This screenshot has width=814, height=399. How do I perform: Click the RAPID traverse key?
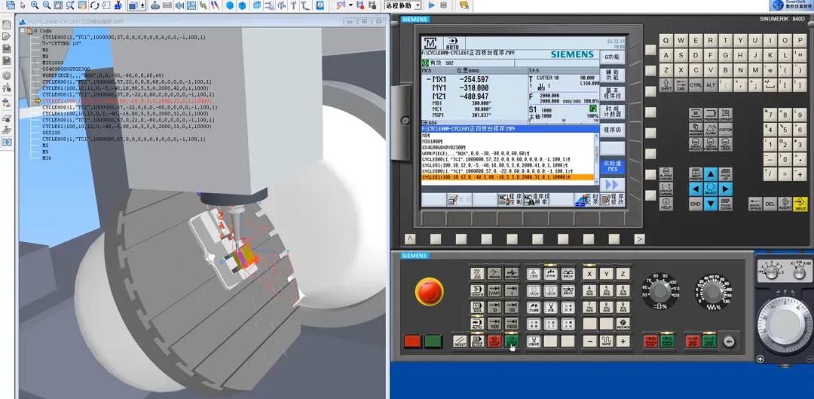pos(606,342)
